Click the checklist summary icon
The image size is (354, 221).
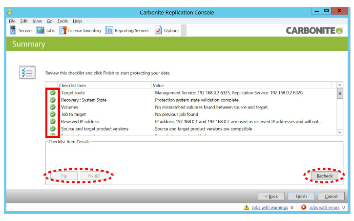[x=27, y=72]
